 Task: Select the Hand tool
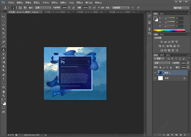point(4,91)
